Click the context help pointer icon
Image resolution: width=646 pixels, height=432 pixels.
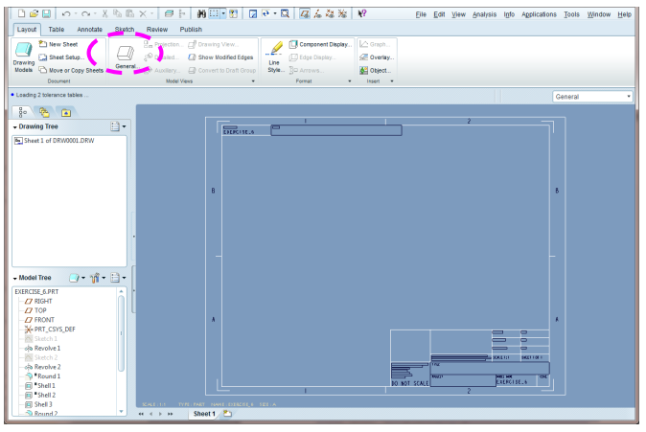362,14
